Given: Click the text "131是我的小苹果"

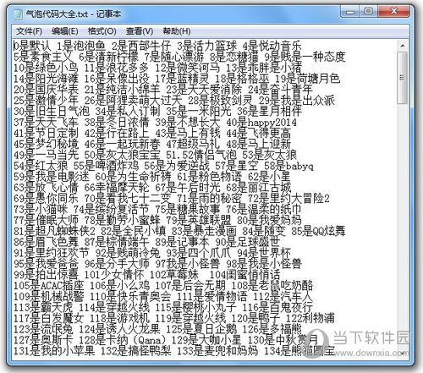Looking at the screenshot, I should pyautogui.click(x=54, y=352).
